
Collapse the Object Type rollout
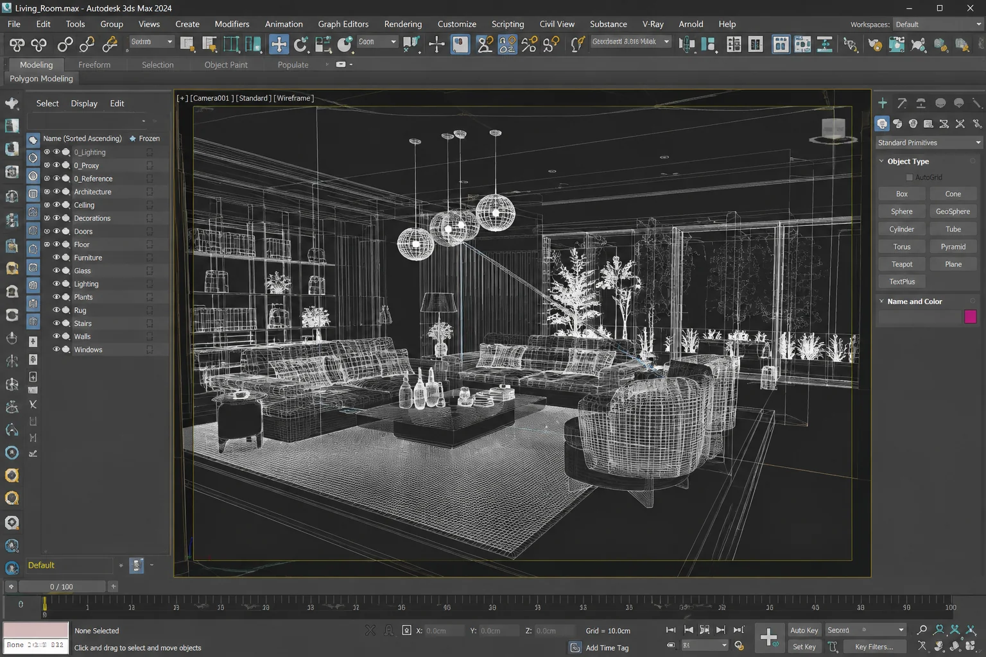point(881,161)
